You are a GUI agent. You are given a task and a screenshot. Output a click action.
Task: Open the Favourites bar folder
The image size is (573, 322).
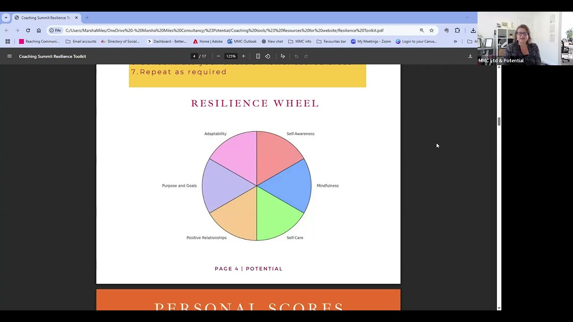pyautogui.click(x=331, y=42)
